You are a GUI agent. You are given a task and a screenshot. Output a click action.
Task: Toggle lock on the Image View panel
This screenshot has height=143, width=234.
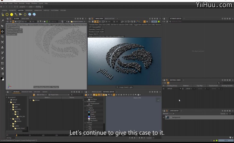[x=90, y=19]
